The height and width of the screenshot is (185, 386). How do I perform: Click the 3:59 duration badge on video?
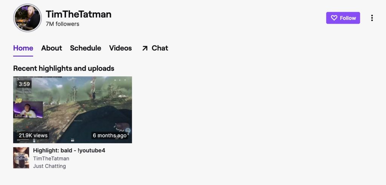(x=25, y=84)
